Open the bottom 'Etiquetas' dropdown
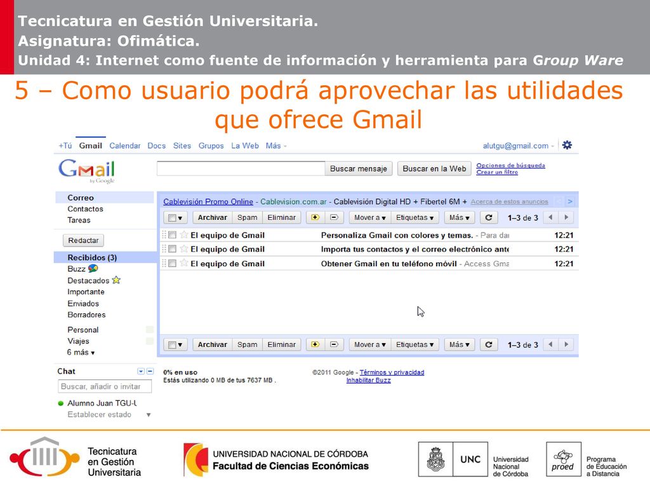 [x=415, y=344]
